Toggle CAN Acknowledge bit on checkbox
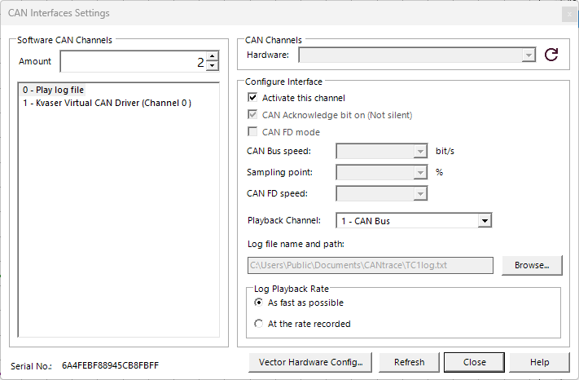 point(252,115)
